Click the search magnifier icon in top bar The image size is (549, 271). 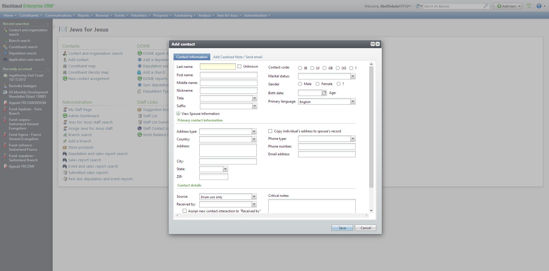pos(486,6)
